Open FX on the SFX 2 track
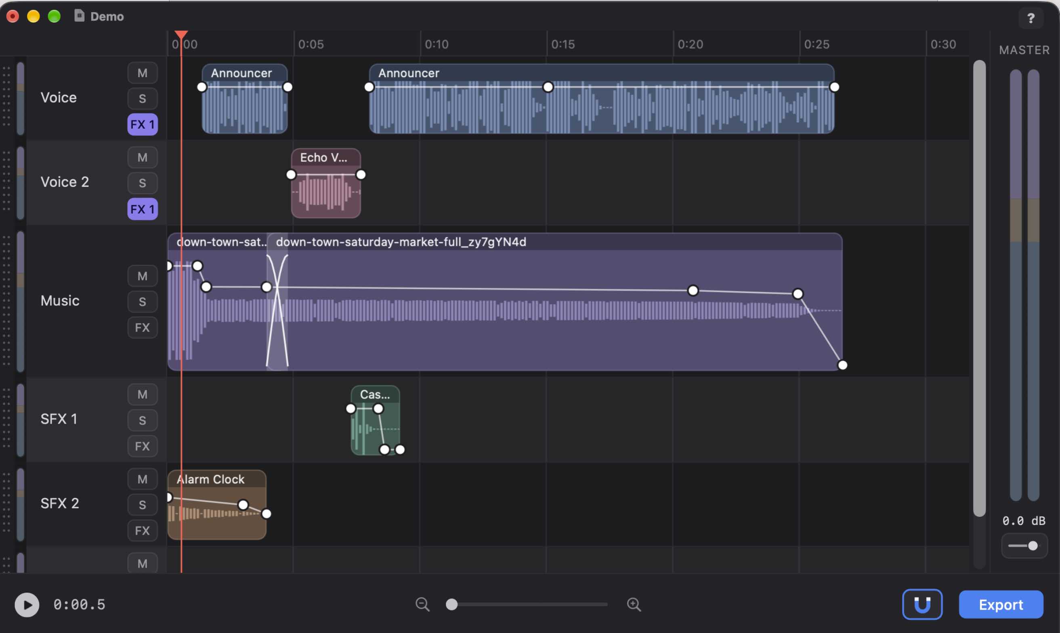 tap(142, 531)
